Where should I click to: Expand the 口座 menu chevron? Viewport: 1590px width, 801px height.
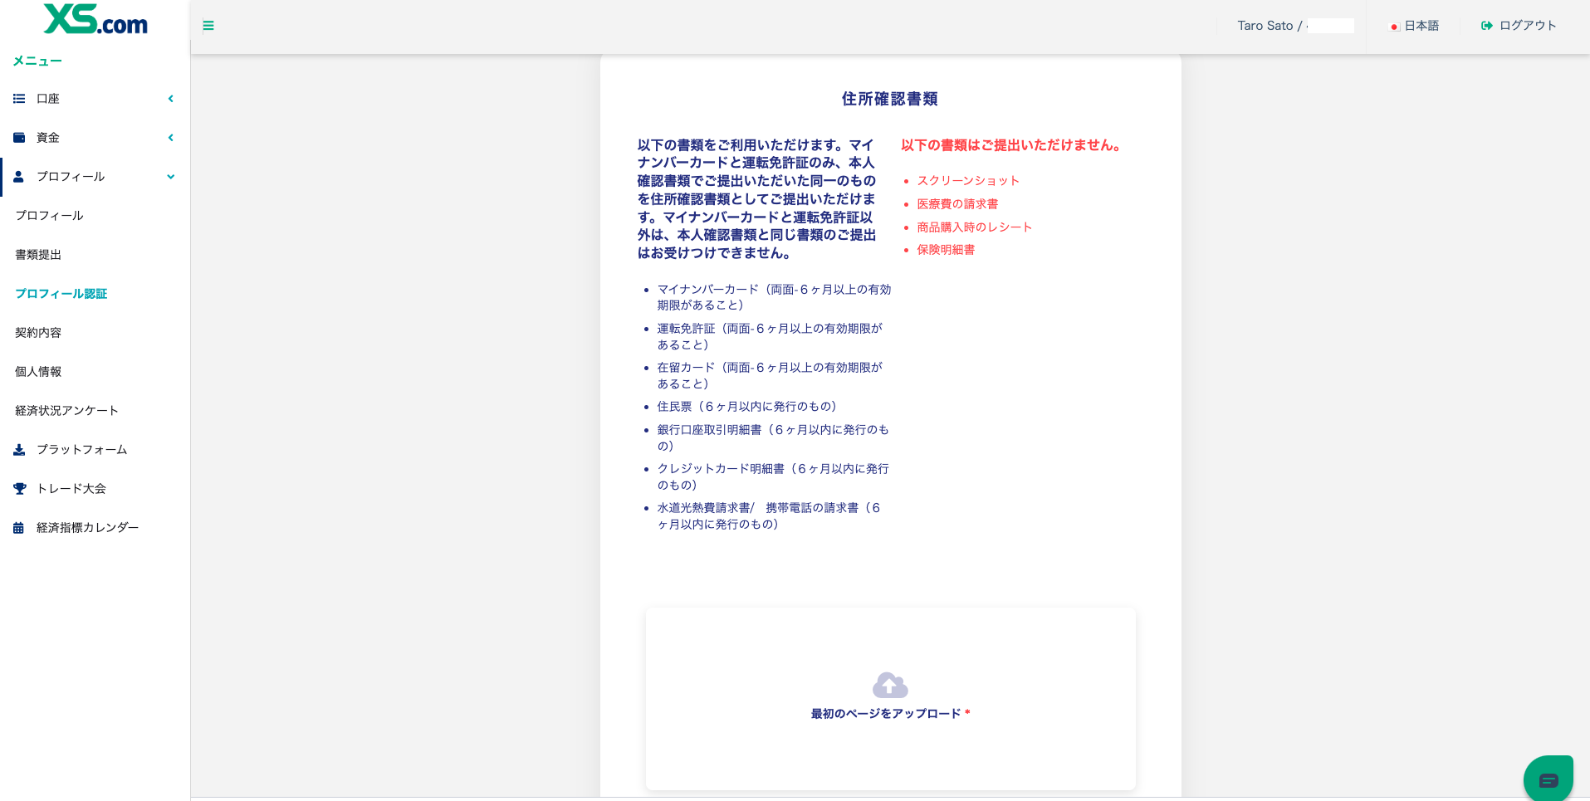click(170, 99)
